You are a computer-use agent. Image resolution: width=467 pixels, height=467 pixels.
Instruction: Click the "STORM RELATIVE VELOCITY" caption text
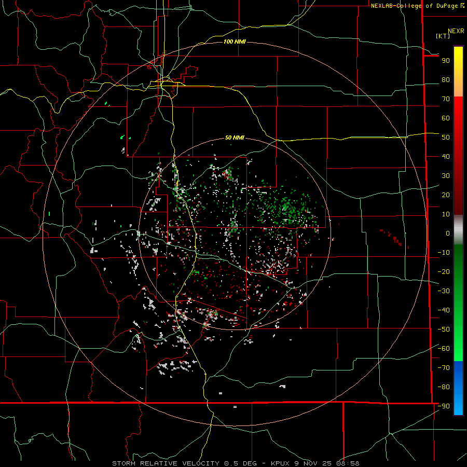166,463
